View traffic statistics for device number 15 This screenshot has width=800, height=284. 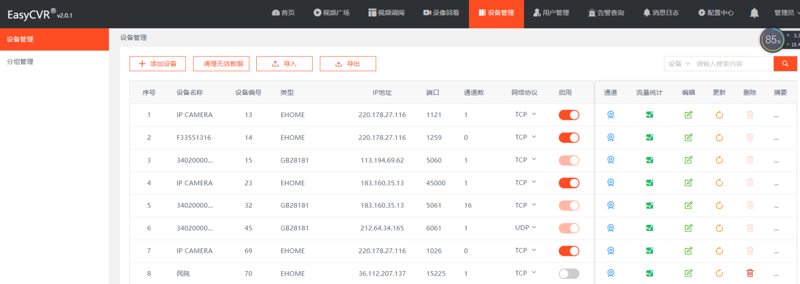pos(650,160)
